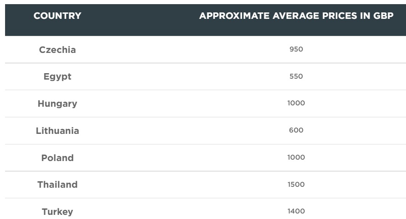Click the Thailand country name
The image size is (406, 219).
[x=57, y=184]
